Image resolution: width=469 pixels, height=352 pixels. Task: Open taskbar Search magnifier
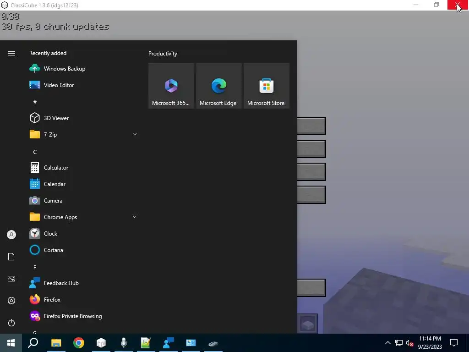coord(33,343)
